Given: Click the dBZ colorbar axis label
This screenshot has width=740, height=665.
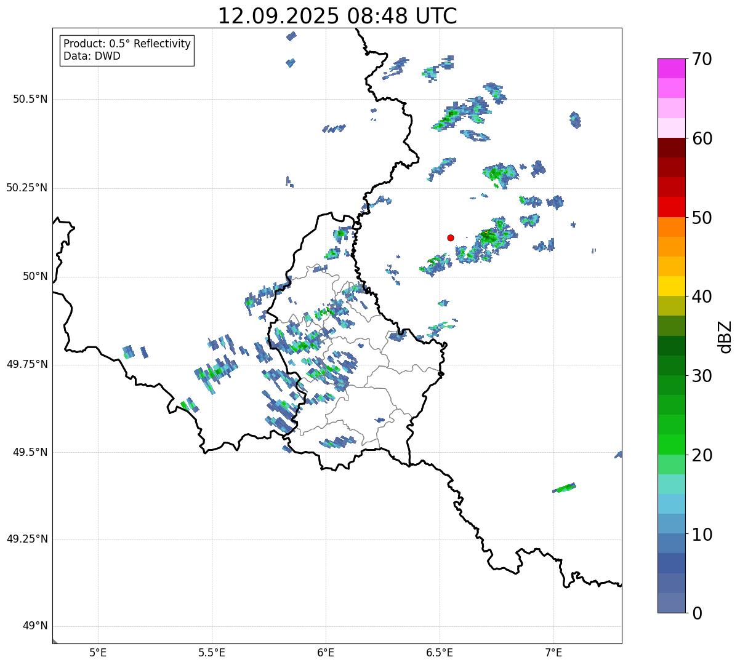Looking at the screenshot, I should 725,336.
